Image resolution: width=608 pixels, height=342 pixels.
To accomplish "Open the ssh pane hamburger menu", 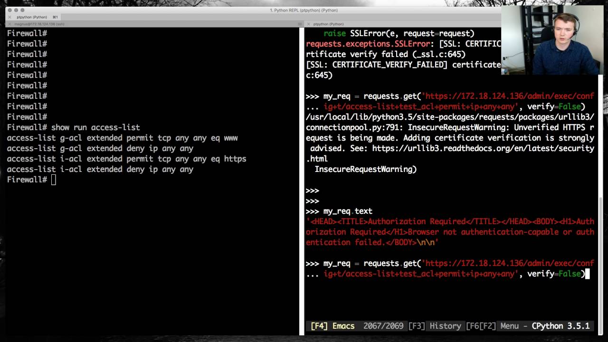I will tap(300, 24).
